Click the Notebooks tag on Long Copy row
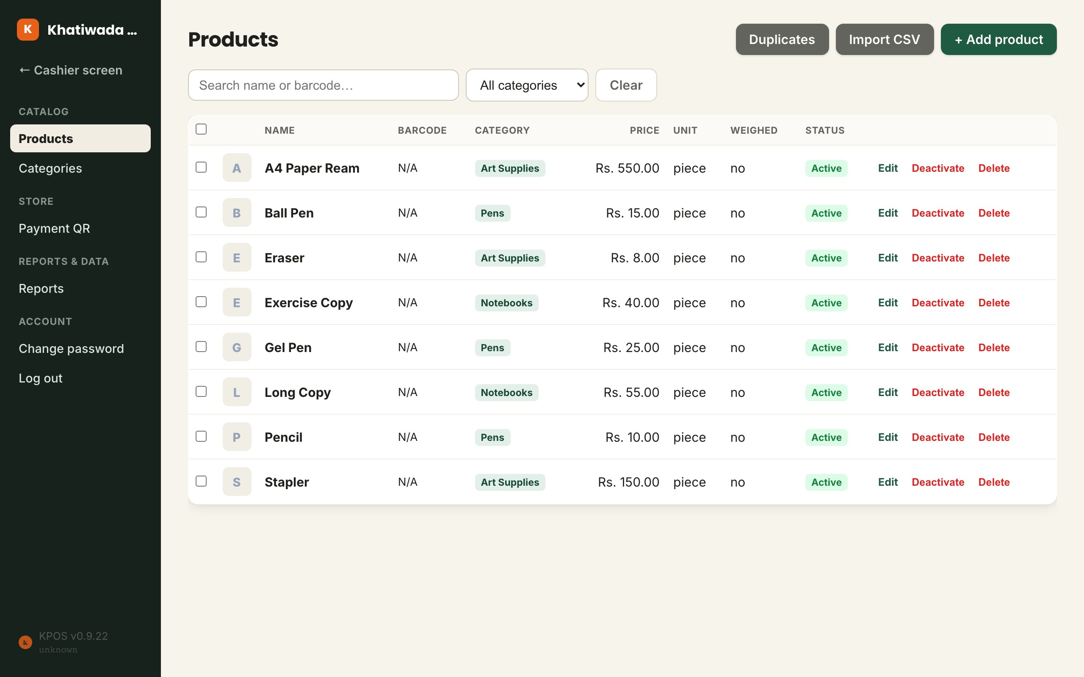 (506, 392)
